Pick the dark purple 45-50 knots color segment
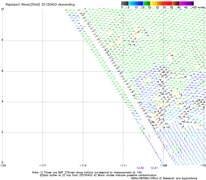The height and width of the screenshot is (180, 206). pos(190,3)
